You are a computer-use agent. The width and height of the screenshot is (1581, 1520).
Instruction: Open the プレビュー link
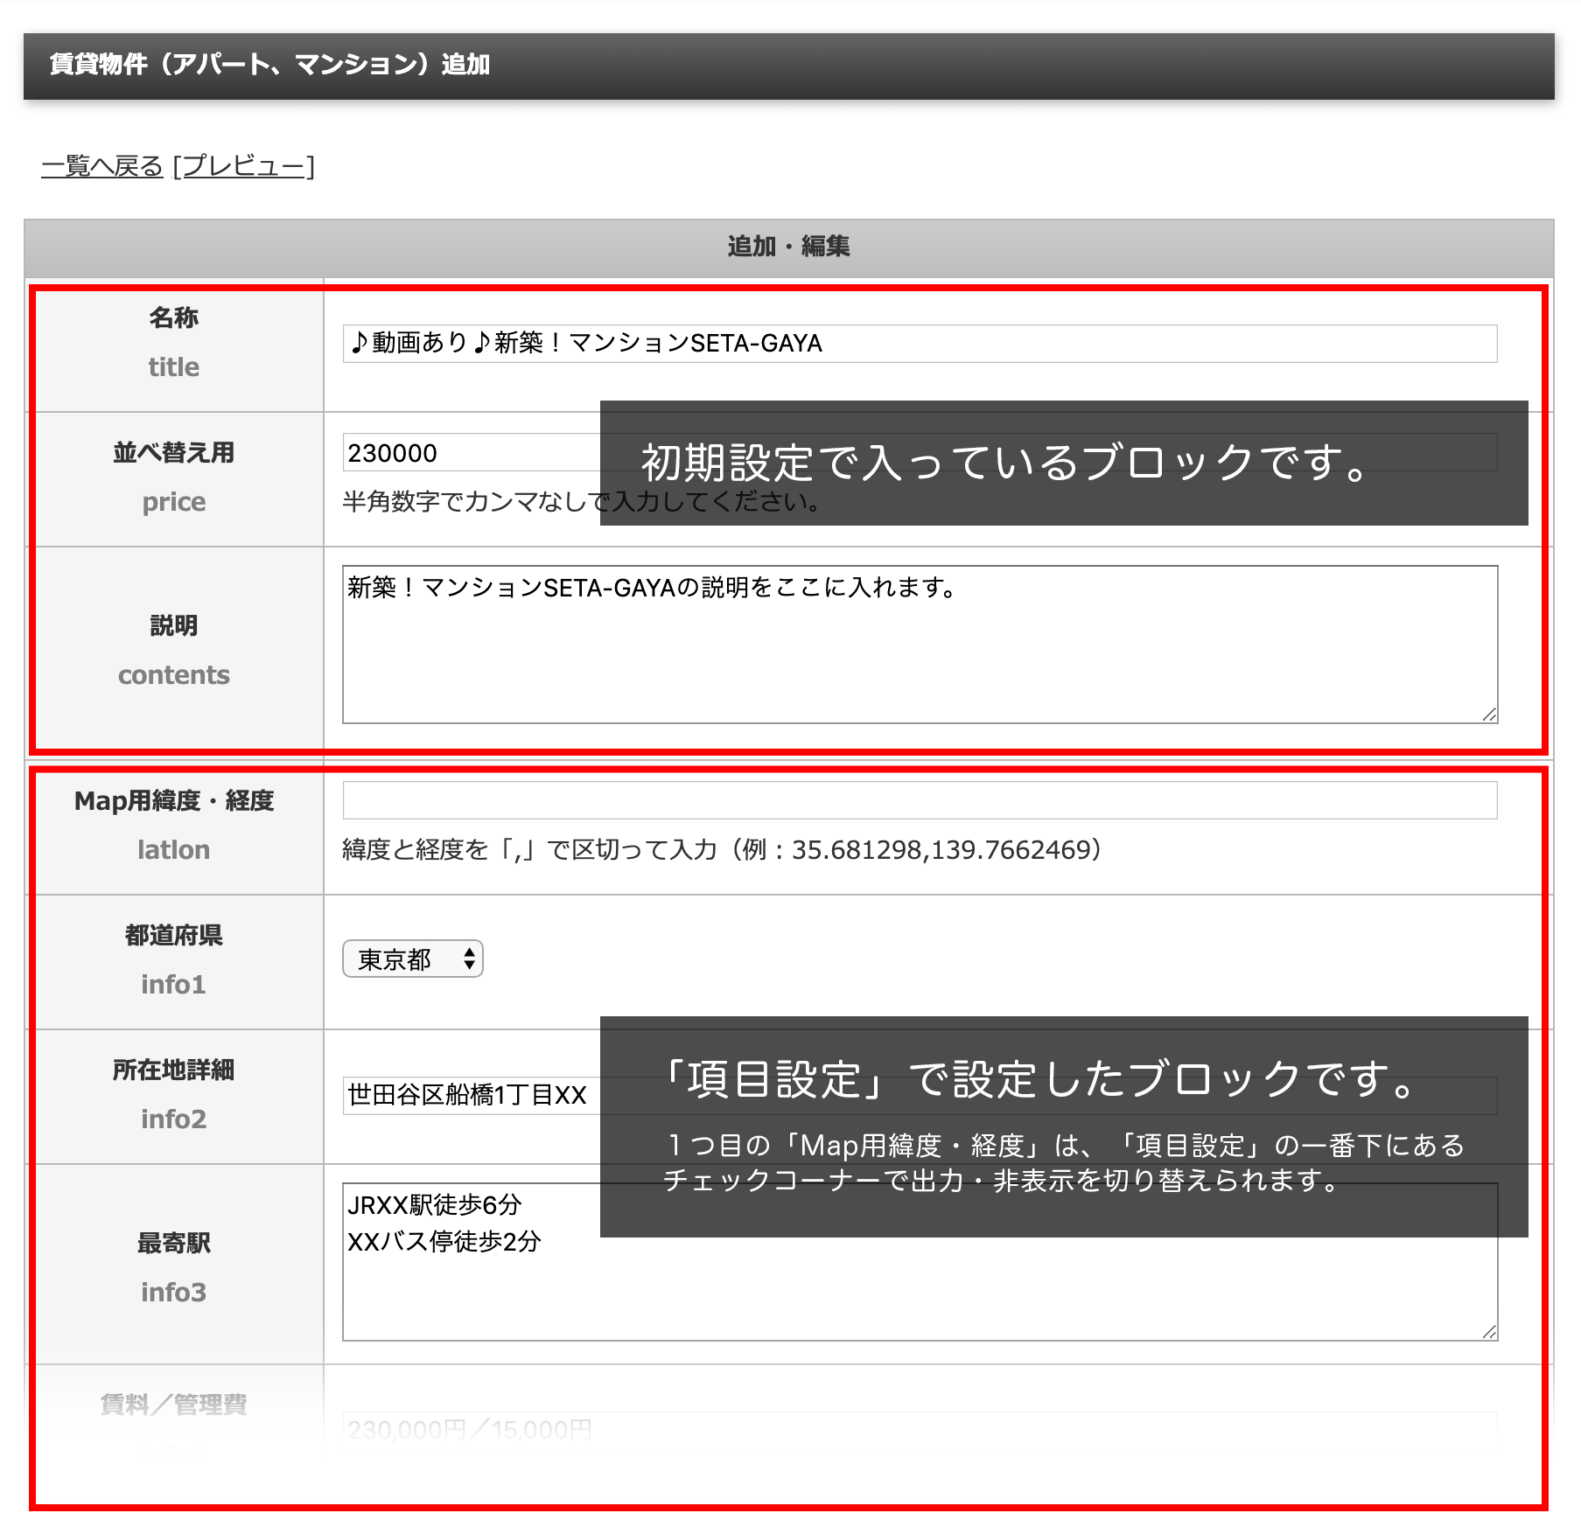243,165
